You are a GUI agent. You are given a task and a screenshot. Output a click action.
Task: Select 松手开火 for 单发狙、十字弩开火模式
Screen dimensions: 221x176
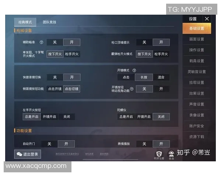[72, 54]
